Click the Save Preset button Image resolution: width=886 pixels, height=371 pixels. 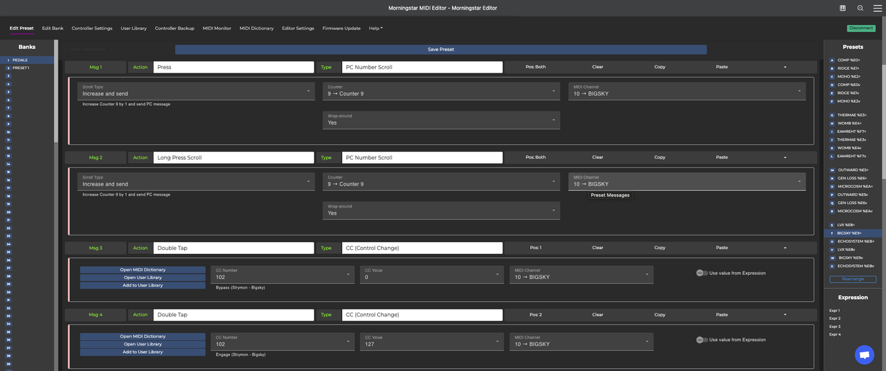(441, 50)
